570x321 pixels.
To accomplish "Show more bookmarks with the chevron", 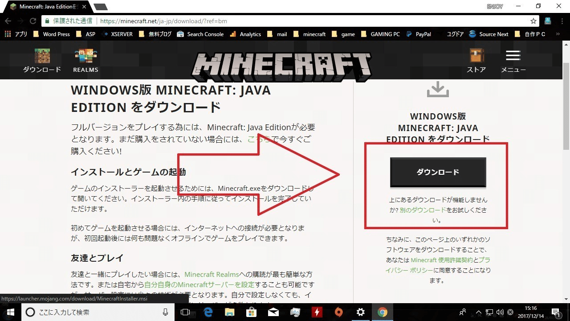I will click(558, 34).
